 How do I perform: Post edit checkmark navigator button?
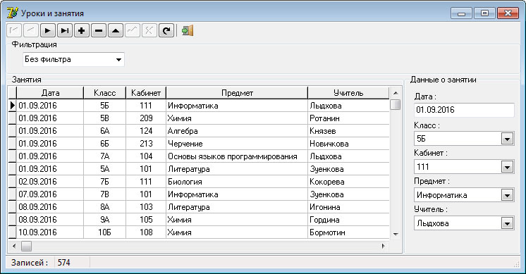tap(133, 30)
